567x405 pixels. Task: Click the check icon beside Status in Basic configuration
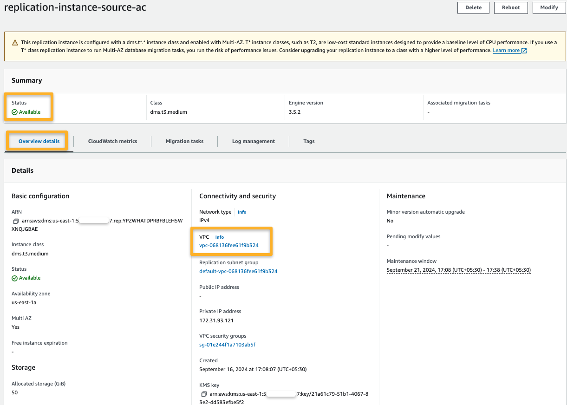pyautogui.click(x=15, y=278)
